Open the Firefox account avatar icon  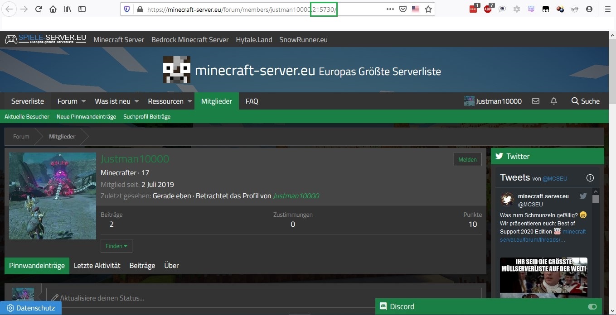click(x=589, y=9)
